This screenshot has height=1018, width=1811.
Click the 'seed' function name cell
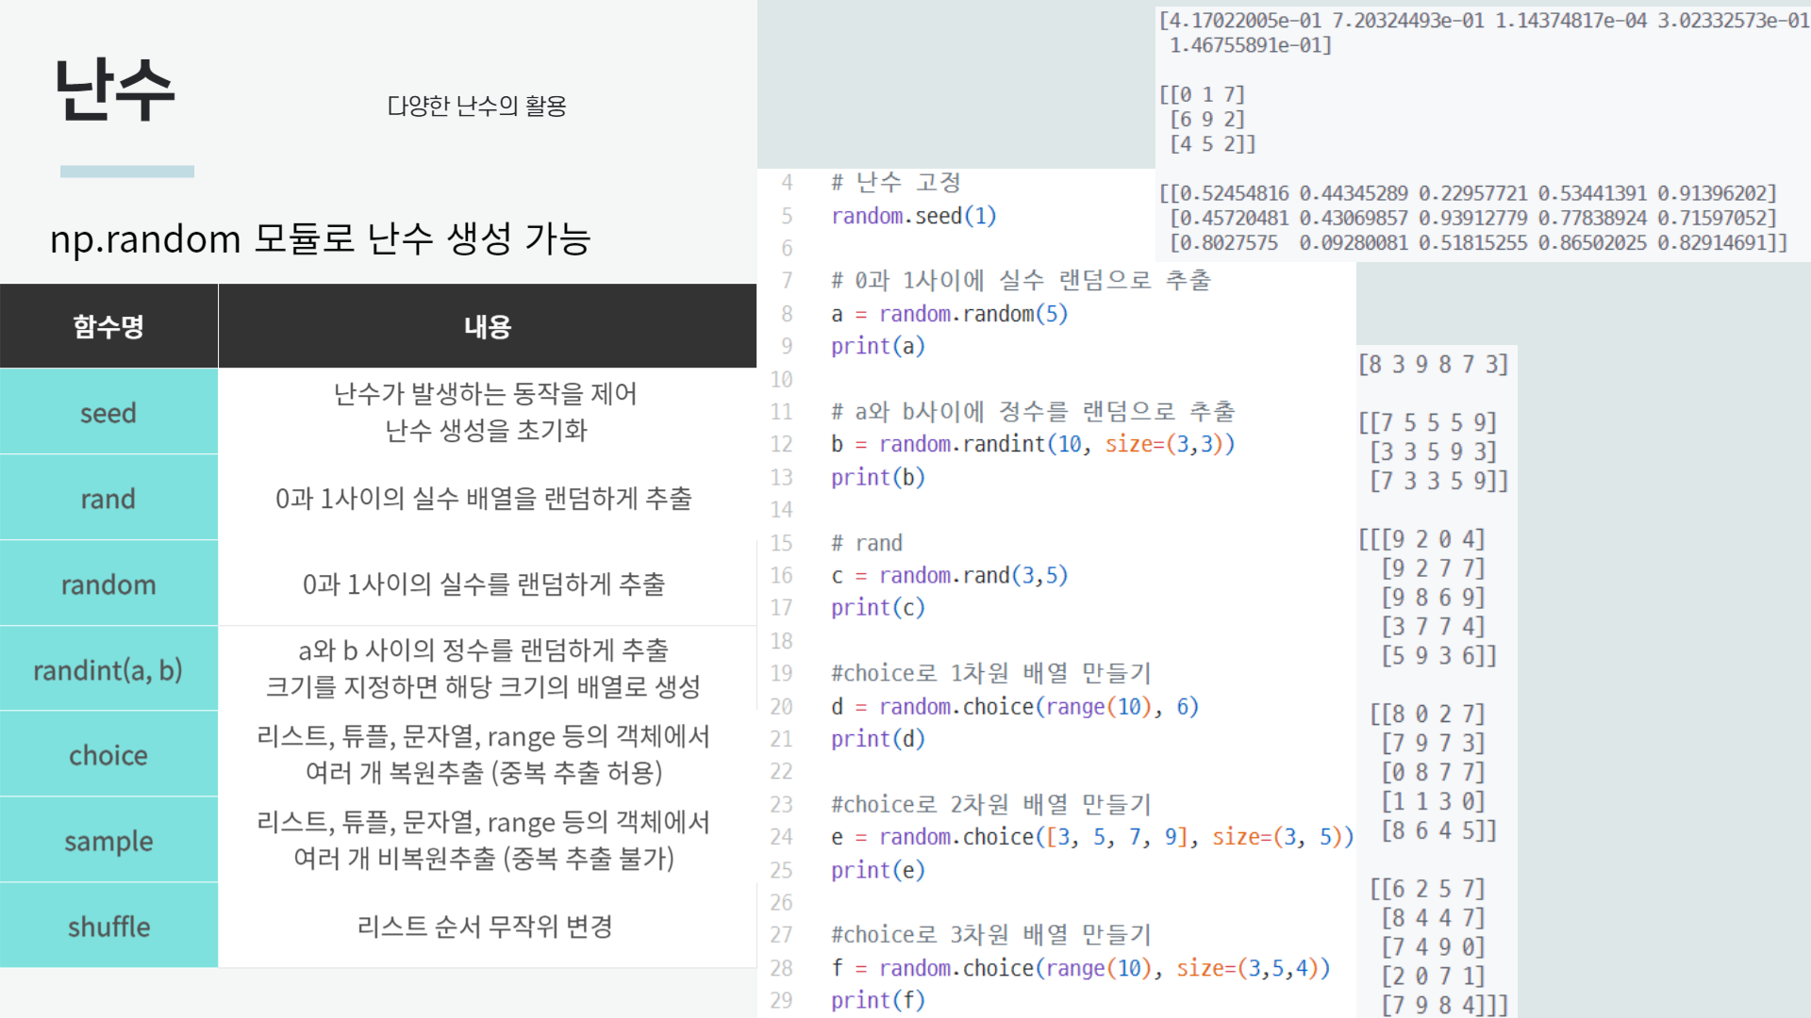(x=108, y=412)
